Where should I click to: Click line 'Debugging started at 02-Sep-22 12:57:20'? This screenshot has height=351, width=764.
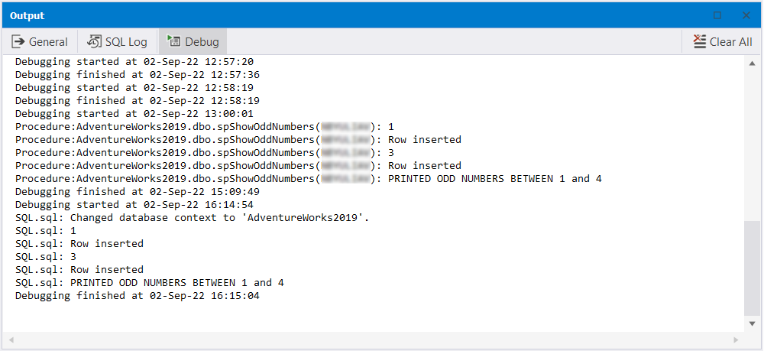(134, 62)
